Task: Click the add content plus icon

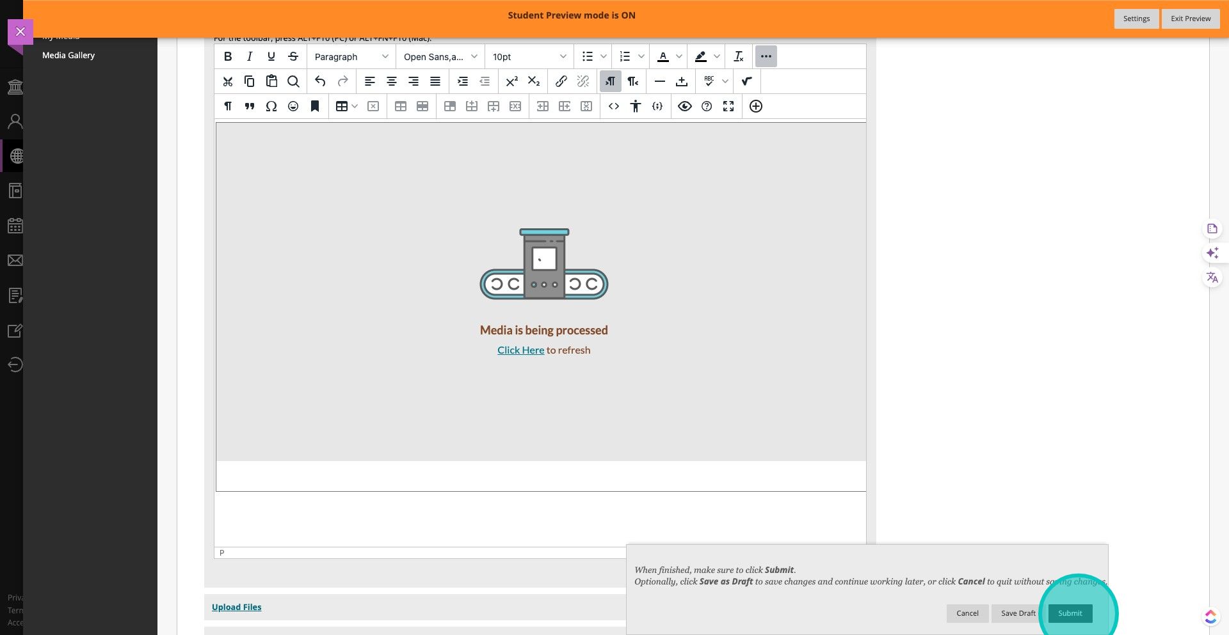Action: [756, 106]
